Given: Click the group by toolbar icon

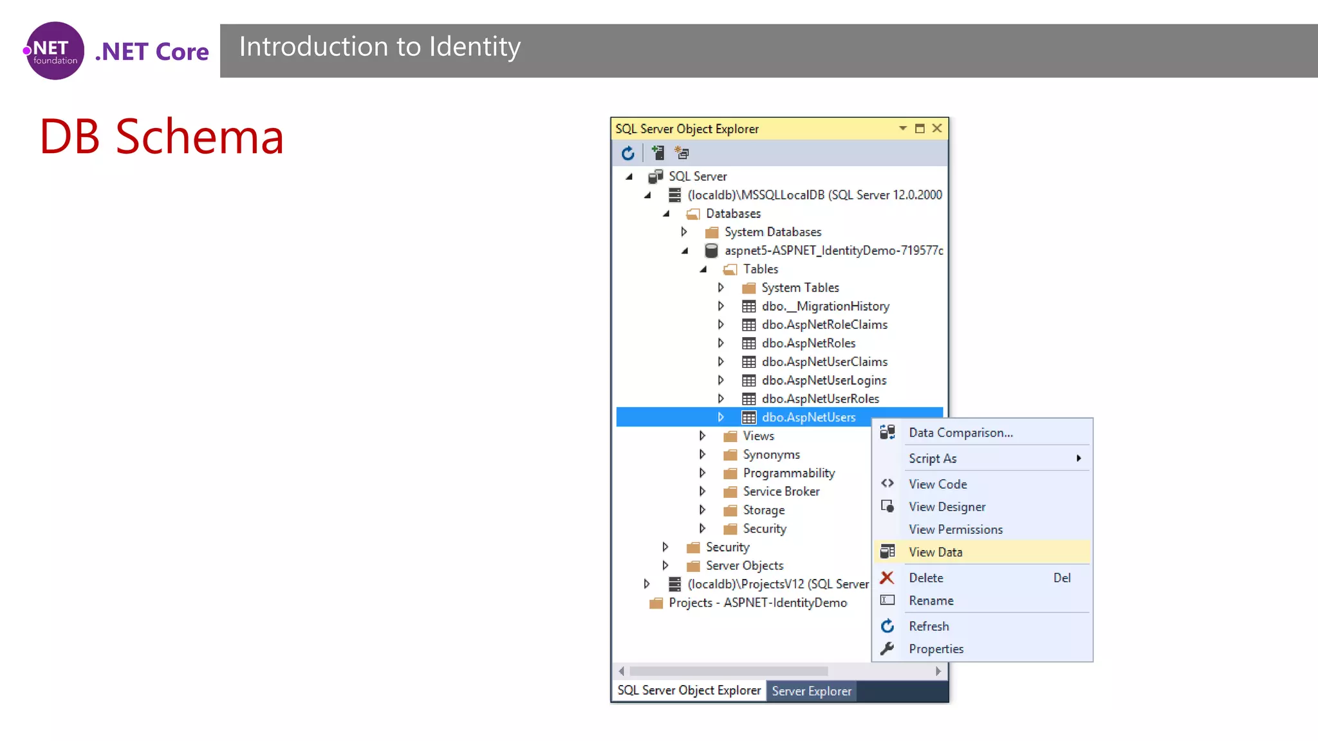Looking at the screenshot, I should coord(682,153).
